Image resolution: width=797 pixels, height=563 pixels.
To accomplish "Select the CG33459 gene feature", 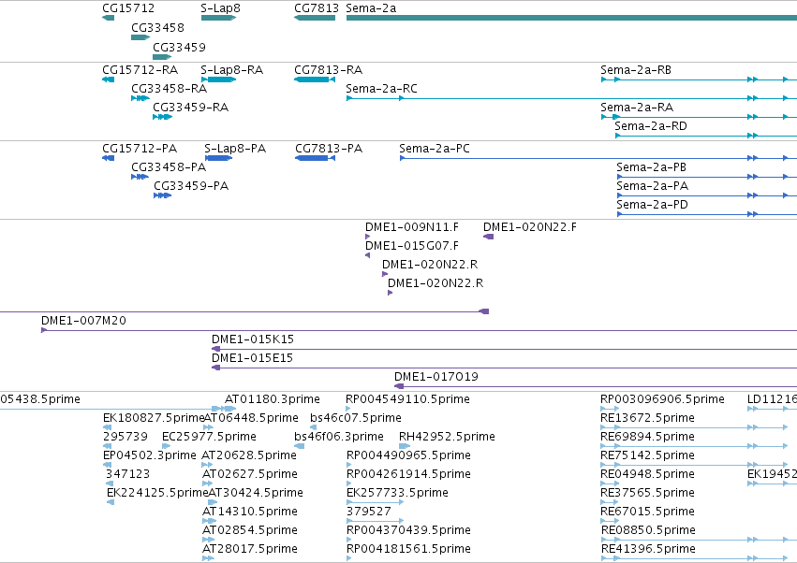I will (162, 57).
